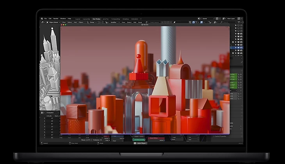The image size is (285, 164).
Task: Open the Global transform orientation dropdown
Action: point(92,22)
